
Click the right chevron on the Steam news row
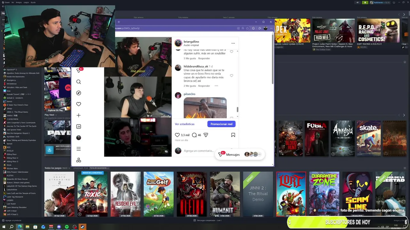point(404,14)
